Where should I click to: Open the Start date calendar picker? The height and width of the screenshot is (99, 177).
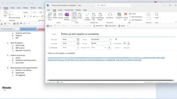click(78, 40)
